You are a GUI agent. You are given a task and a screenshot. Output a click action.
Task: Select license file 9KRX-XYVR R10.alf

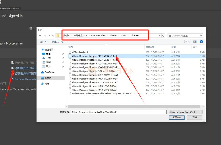coord(95,86)
